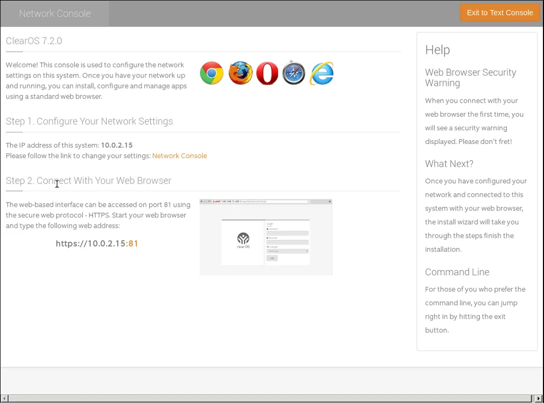Click the Internet Explorer icon
This screenshot has width=544, height=403.
click(x=321, y=73)
